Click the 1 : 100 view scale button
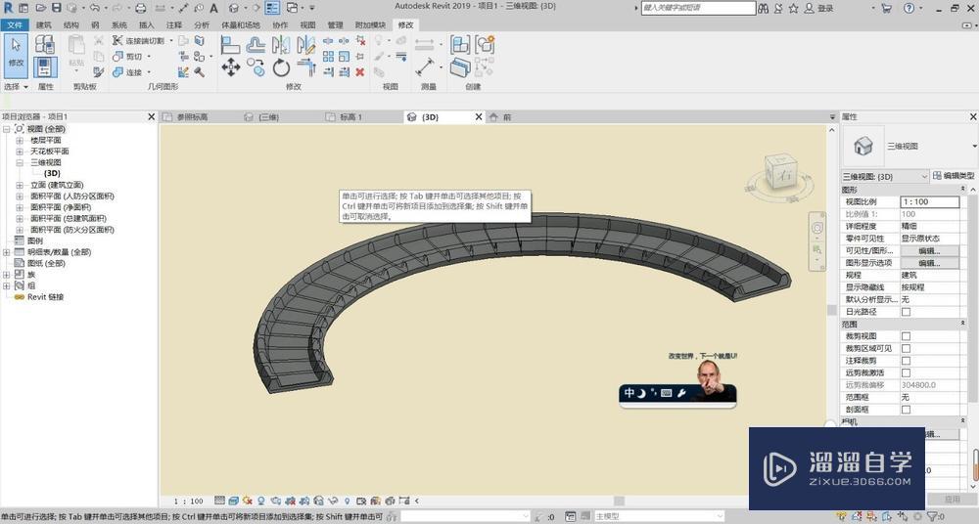The width and height of the screenshot is (979, 524). click(x=189, y=501)
